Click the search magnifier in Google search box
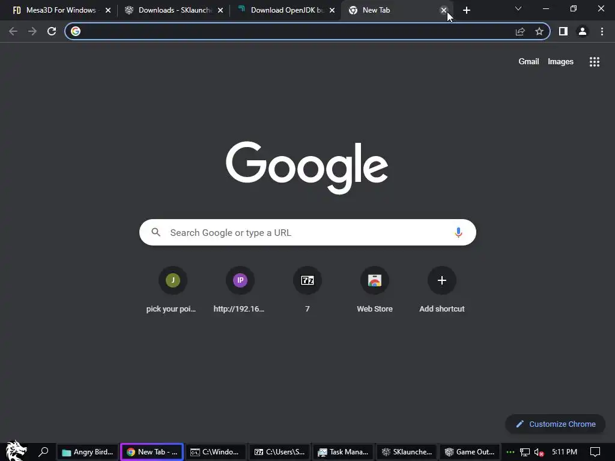The width and height of the screenshot is (615, 461). 156,232
